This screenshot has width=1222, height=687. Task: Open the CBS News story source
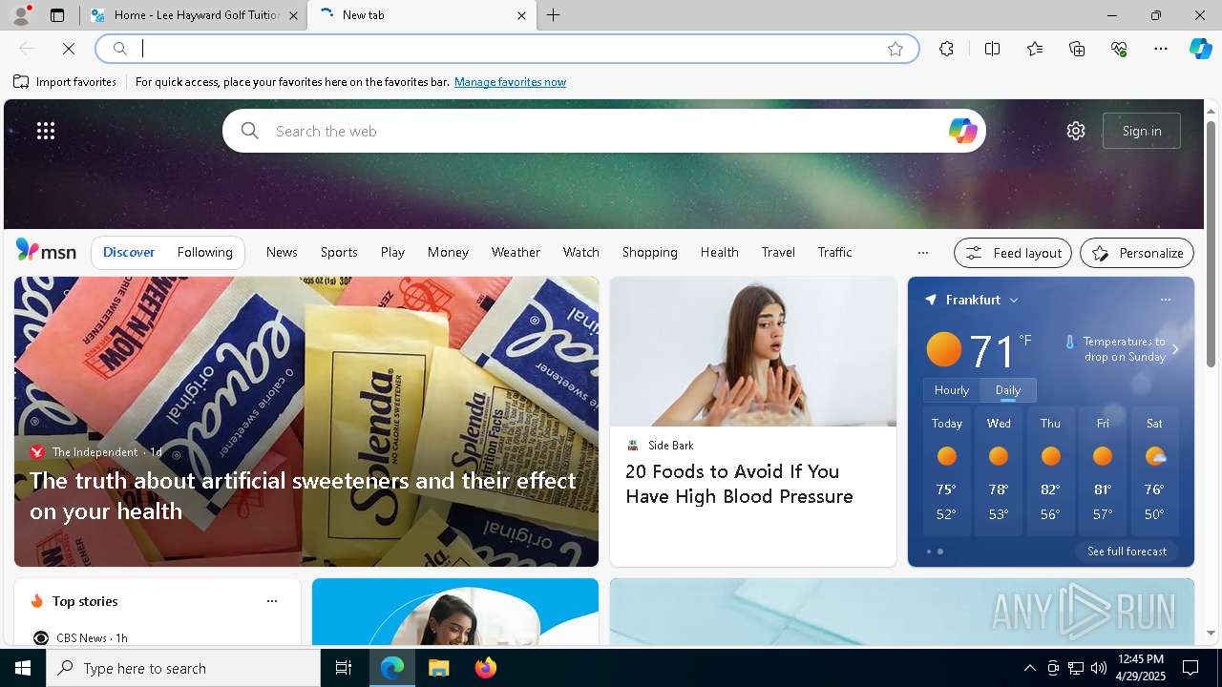80,637
